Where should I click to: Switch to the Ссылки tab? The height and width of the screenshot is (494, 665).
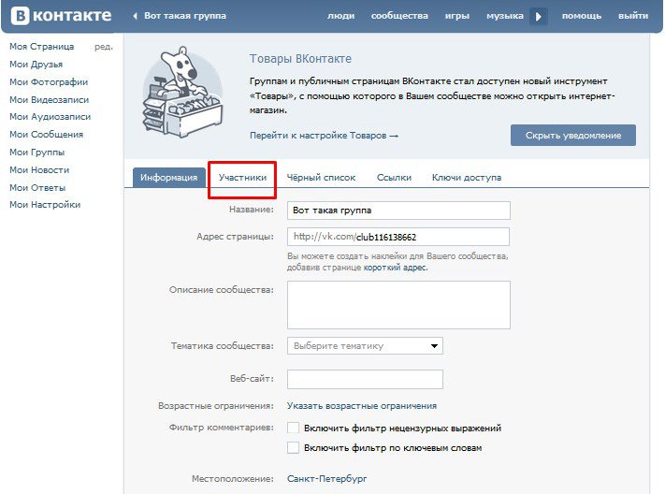tap(394, 178)
